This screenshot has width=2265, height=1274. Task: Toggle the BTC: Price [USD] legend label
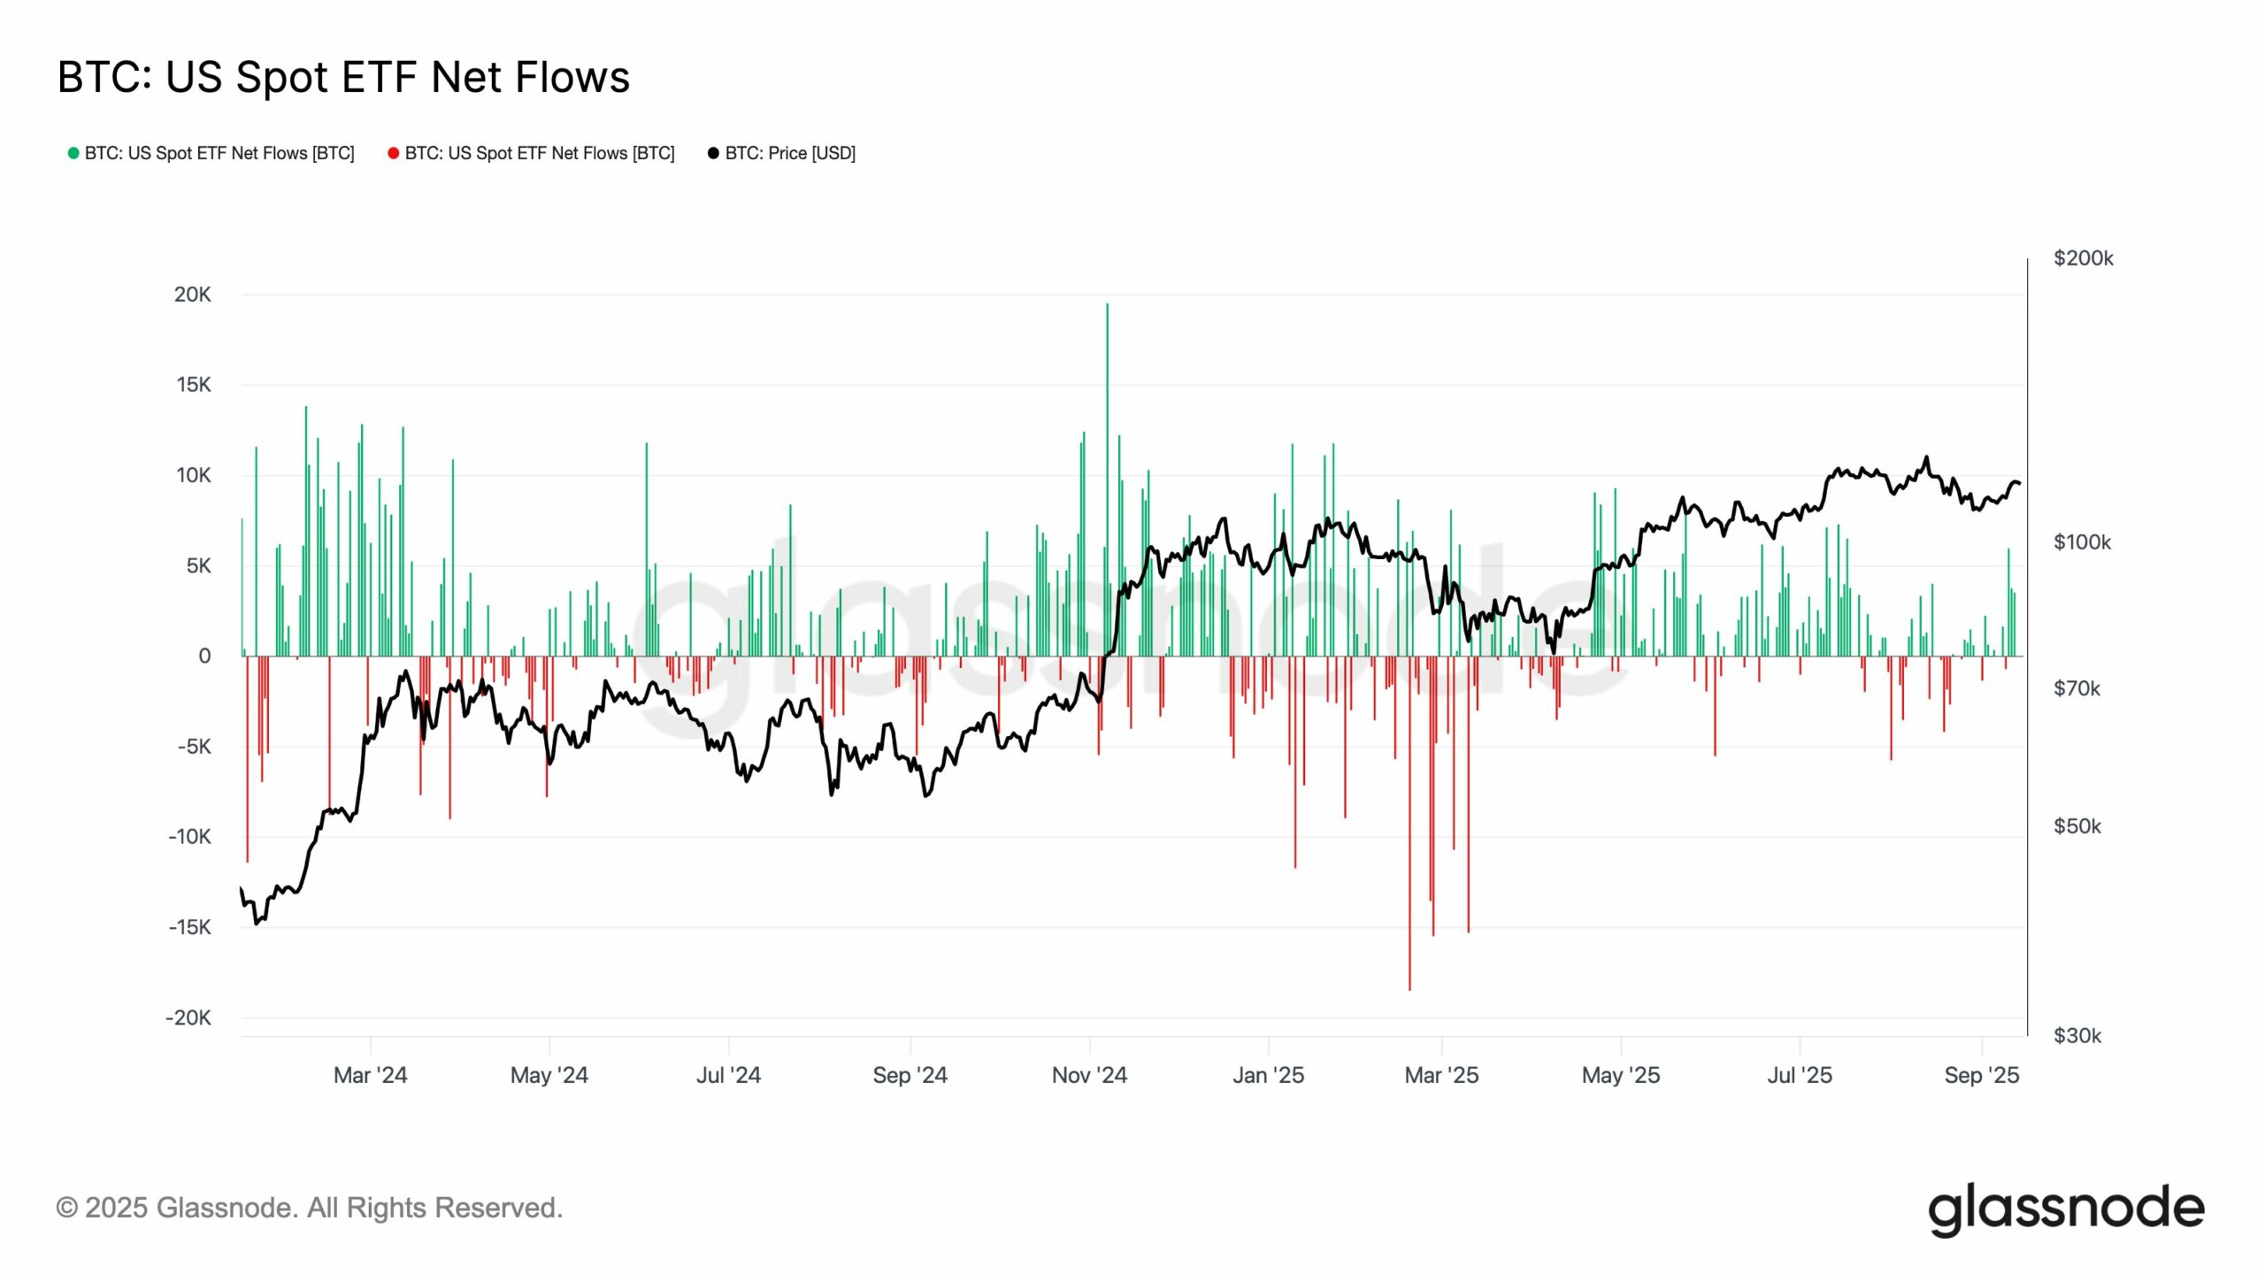pos(790,153)
